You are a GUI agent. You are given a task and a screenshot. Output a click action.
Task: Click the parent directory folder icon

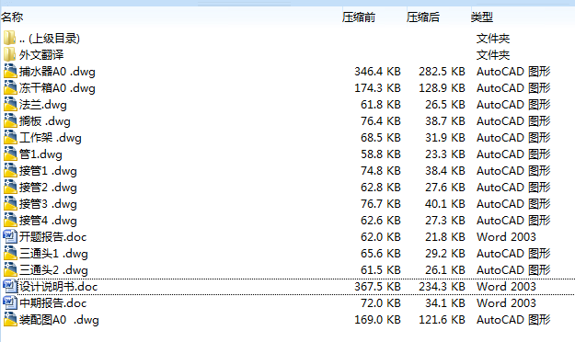click(x=10, y=38)
